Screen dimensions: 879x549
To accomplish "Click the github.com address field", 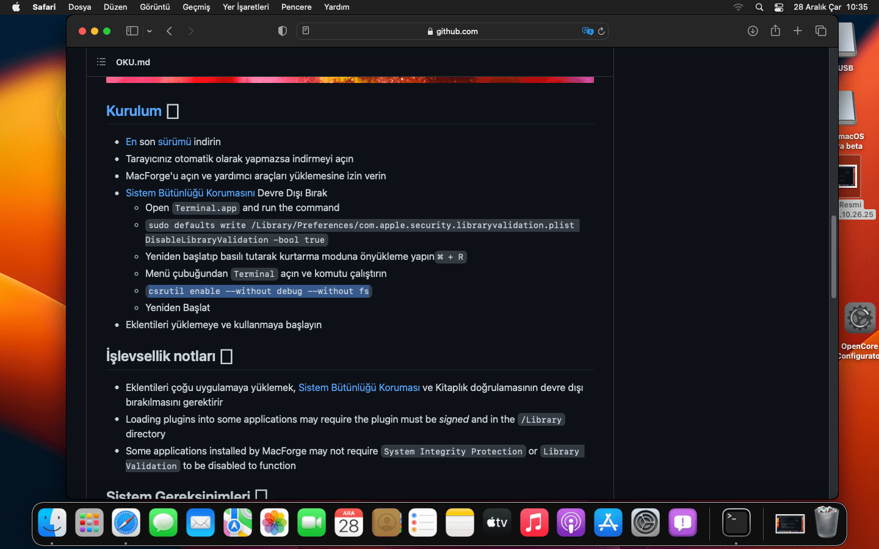I will pyautogui.click(x=452, y=31).
